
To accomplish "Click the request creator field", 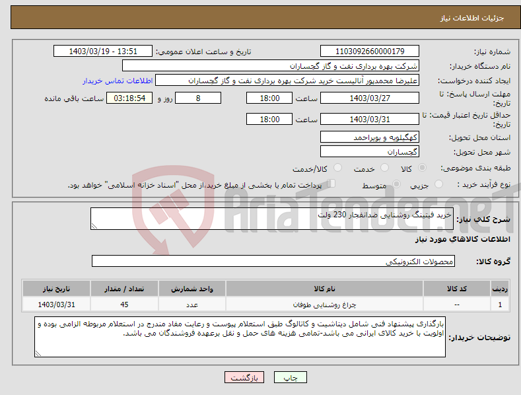I will (x=287, y=81).
